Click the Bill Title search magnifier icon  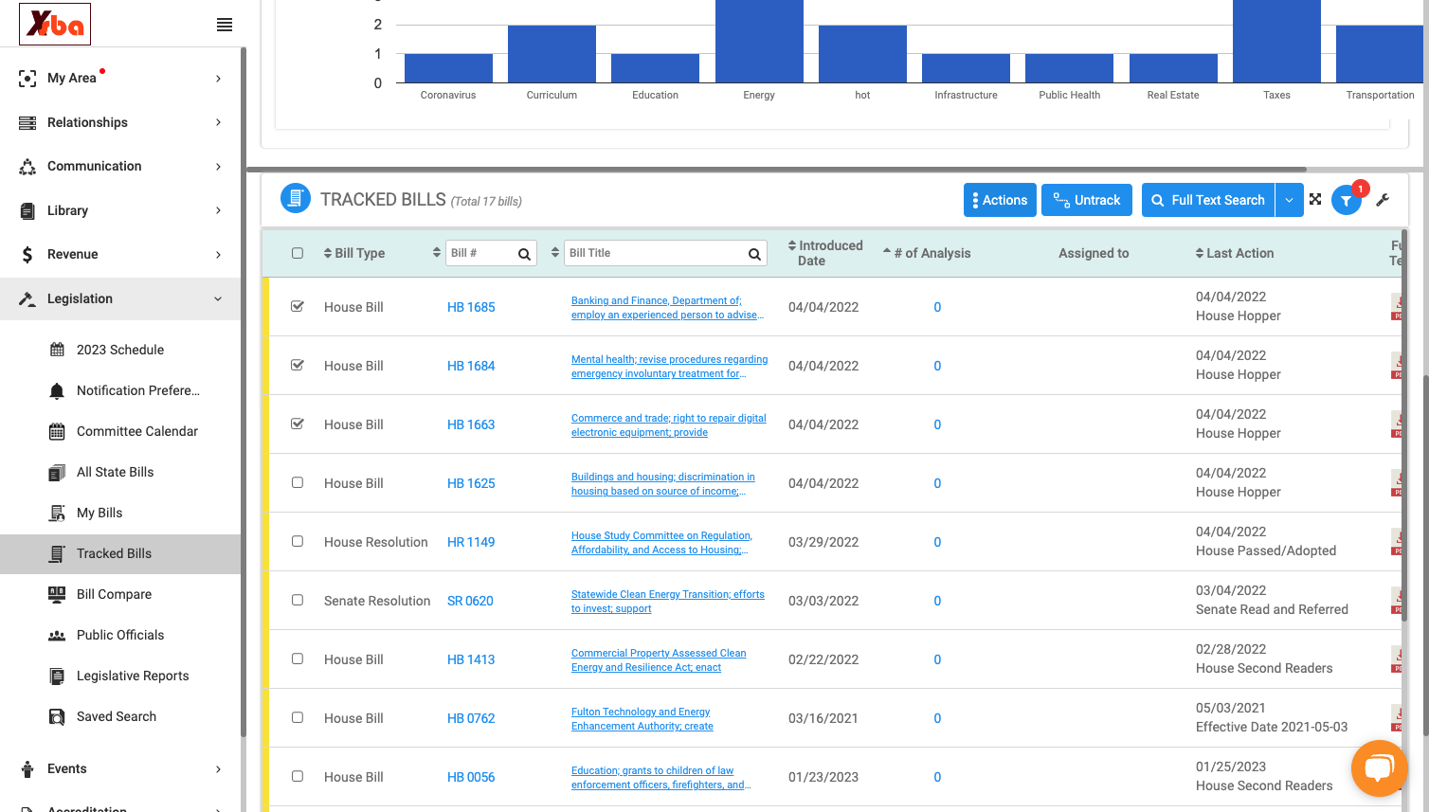pos(754,254)
